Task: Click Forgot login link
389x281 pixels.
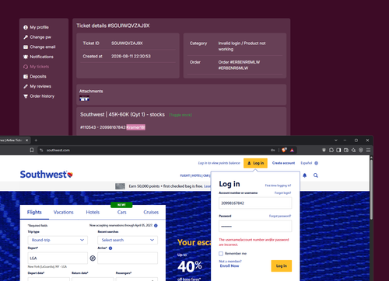Action: point(282,193)
